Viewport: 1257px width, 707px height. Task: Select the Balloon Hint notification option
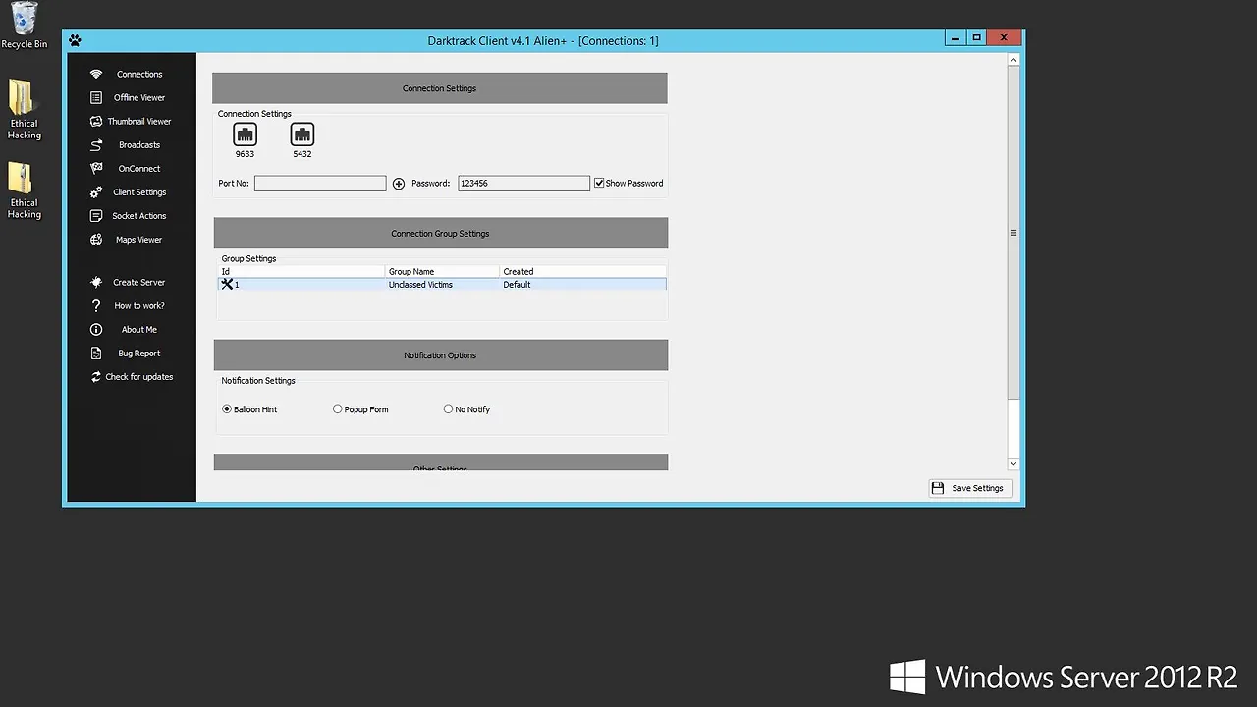click(227, 409)
